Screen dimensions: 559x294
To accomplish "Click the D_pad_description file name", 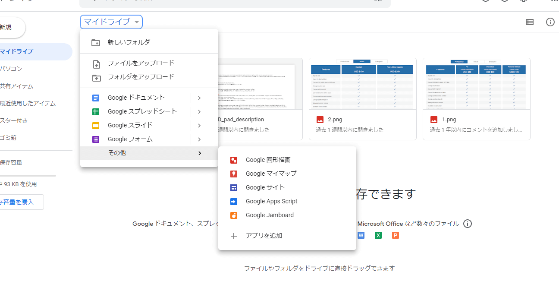I will [x=242, y=120].
